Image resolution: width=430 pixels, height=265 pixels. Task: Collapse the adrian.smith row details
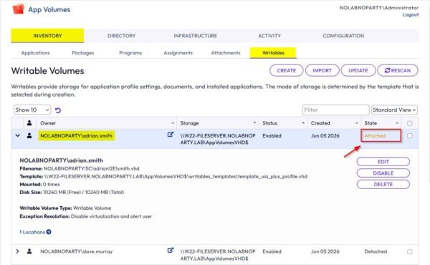(x=17, y=135)
